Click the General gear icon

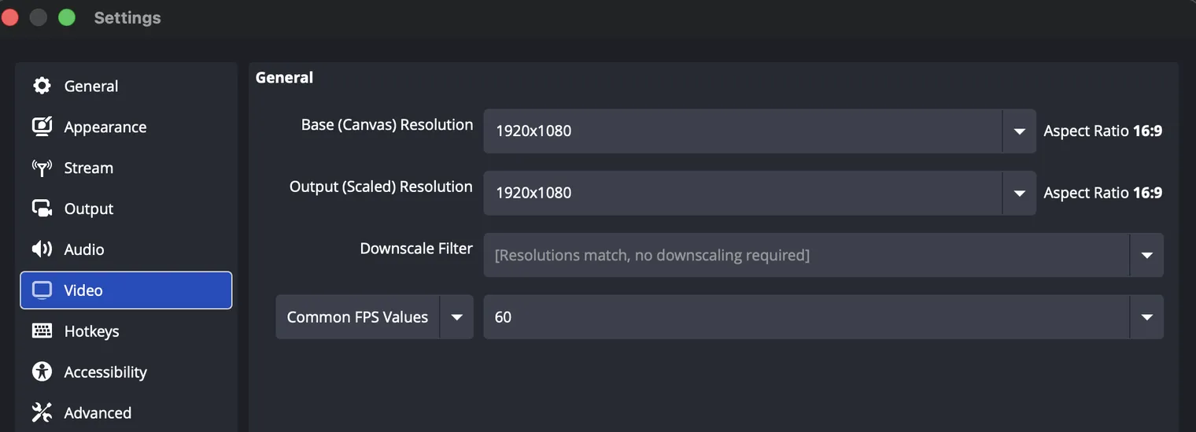tap(42, 86)
